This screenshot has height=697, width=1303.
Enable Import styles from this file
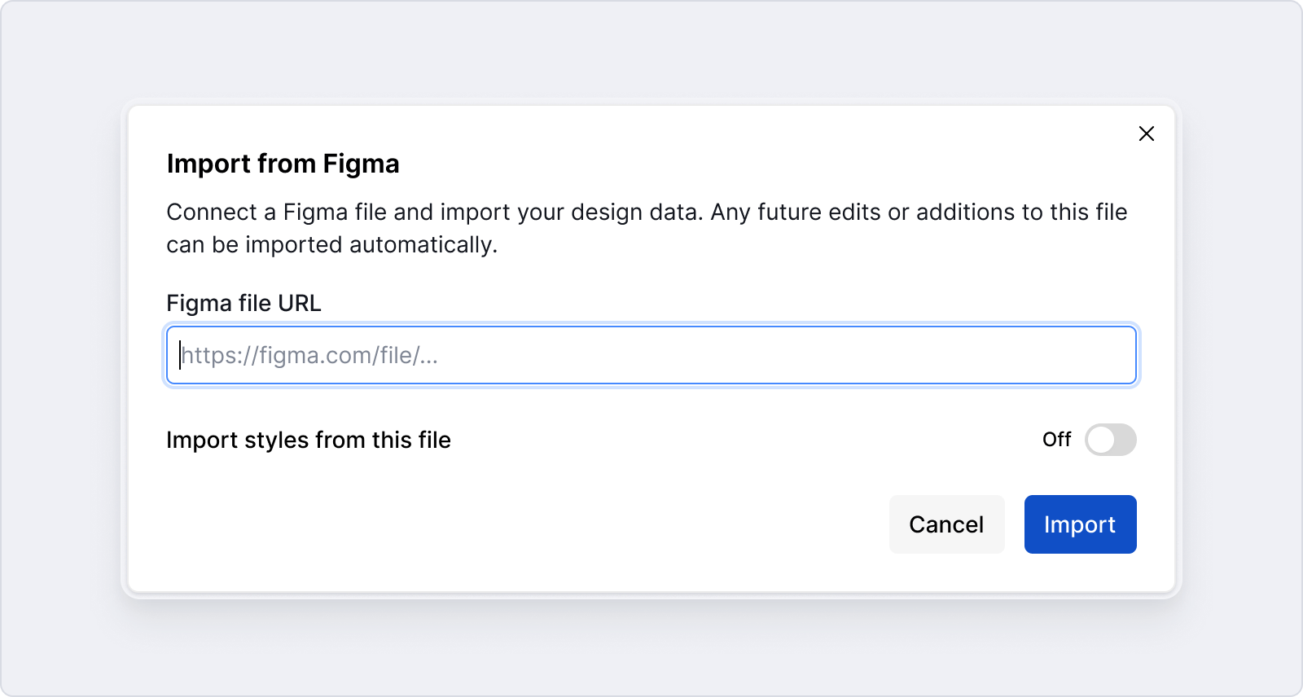point(1110,440)
